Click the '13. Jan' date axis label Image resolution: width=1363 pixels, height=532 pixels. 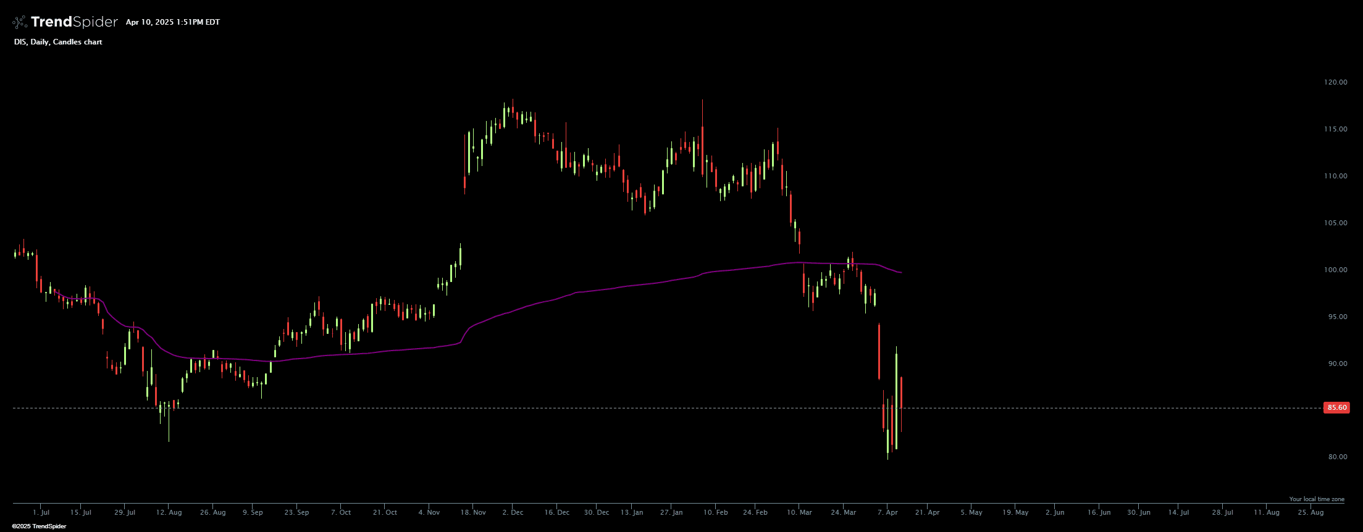point(632,512)
